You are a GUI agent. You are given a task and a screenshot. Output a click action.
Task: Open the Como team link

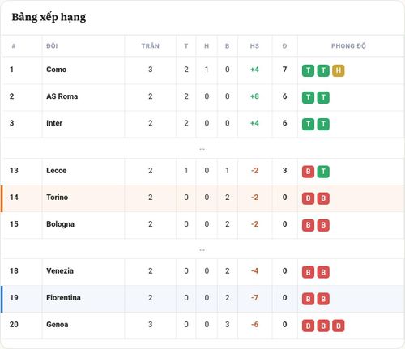point(57,70)
